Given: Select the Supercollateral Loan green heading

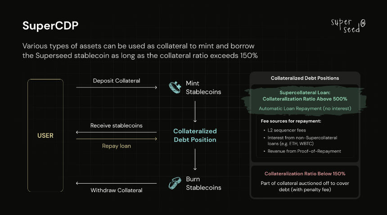Looking at the screenshot, I should coord(305,96).
